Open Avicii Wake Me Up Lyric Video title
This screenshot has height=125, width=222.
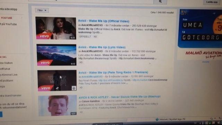[x=102, y=47]
